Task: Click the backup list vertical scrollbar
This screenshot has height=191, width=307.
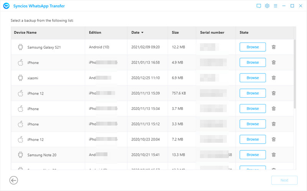Action: pyautogui.click(x=295, y=74)
